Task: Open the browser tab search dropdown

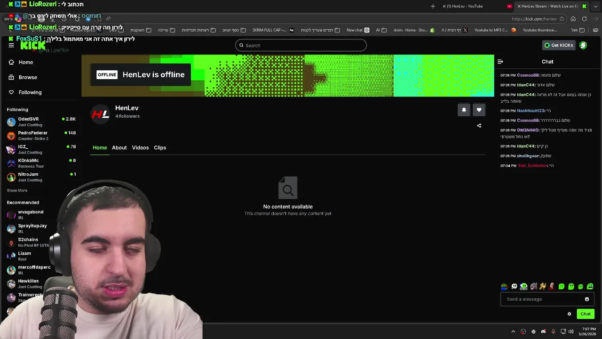Action: (x=596, y=6)
